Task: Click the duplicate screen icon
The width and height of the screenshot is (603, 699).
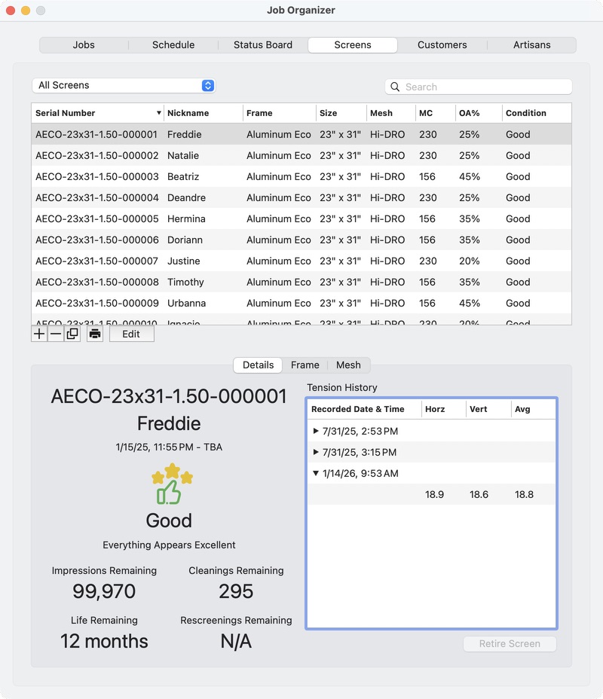Action: point(72,334)
